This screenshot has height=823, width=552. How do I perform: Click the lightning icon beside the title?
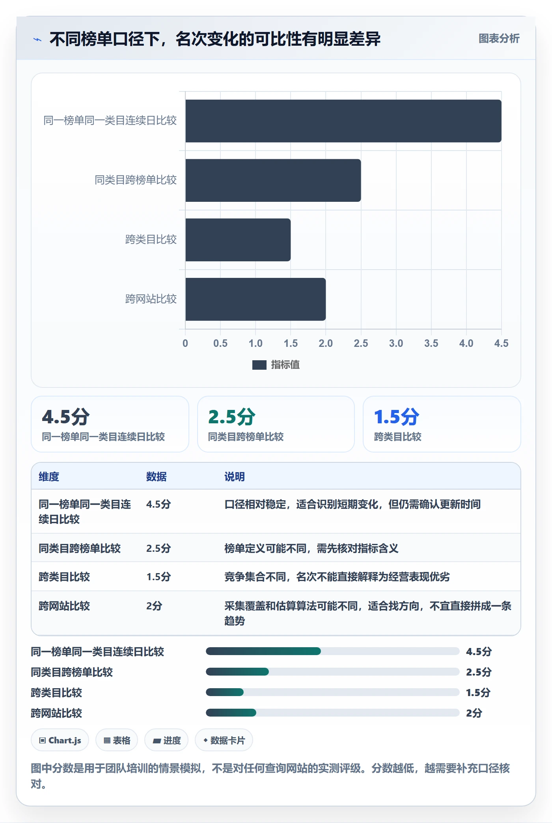[x=37, y=39]
